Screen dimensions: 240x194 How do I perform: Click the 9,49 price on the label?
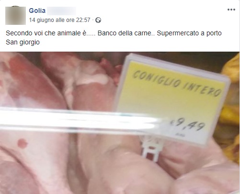click(x=188, y=124)
